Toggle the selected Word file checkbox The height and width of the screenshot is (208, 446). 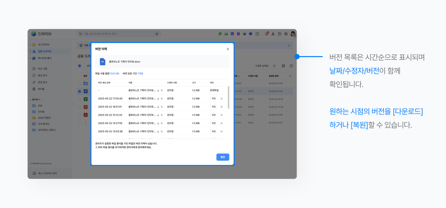pos(79,91)
